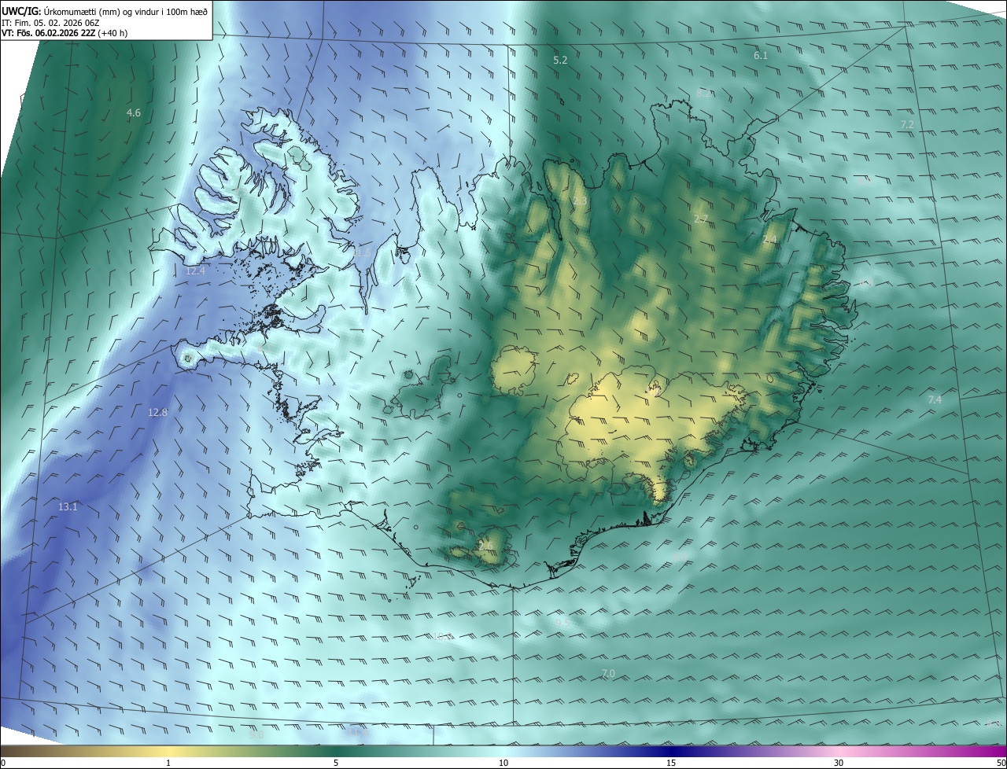
Task: Click the 0 tick on the color scale
Action: (3, 763)
